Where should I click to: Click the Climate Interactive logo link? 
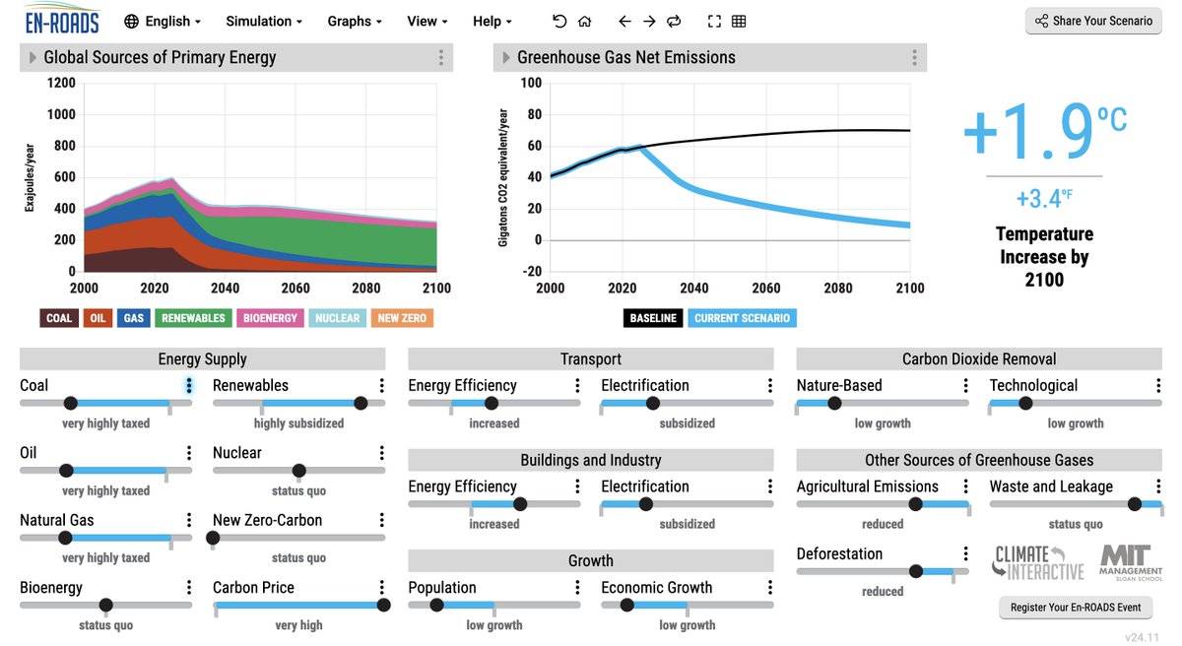[x=1038, y=562]
